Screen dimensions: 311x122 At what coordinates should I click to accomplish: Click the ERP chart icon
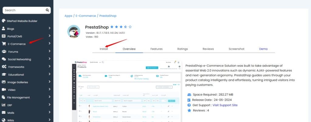pos(4,105)
